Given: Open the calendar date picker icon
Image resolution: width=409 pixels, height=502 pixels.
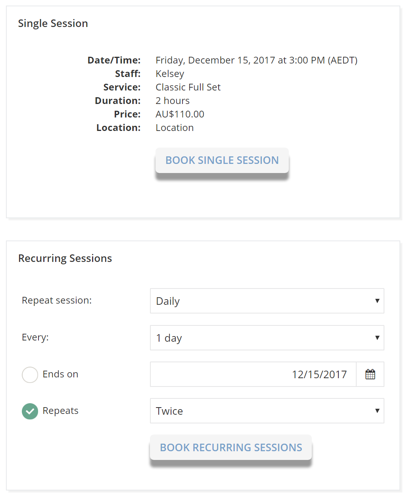Looking at the screenshot, I should point(370,374).
